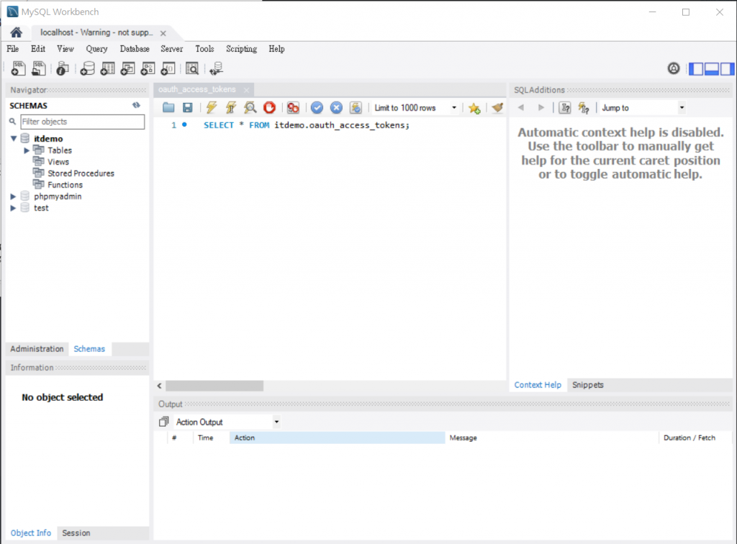Open inspector for selected object
737x544 pixels.
pos(62,68)
